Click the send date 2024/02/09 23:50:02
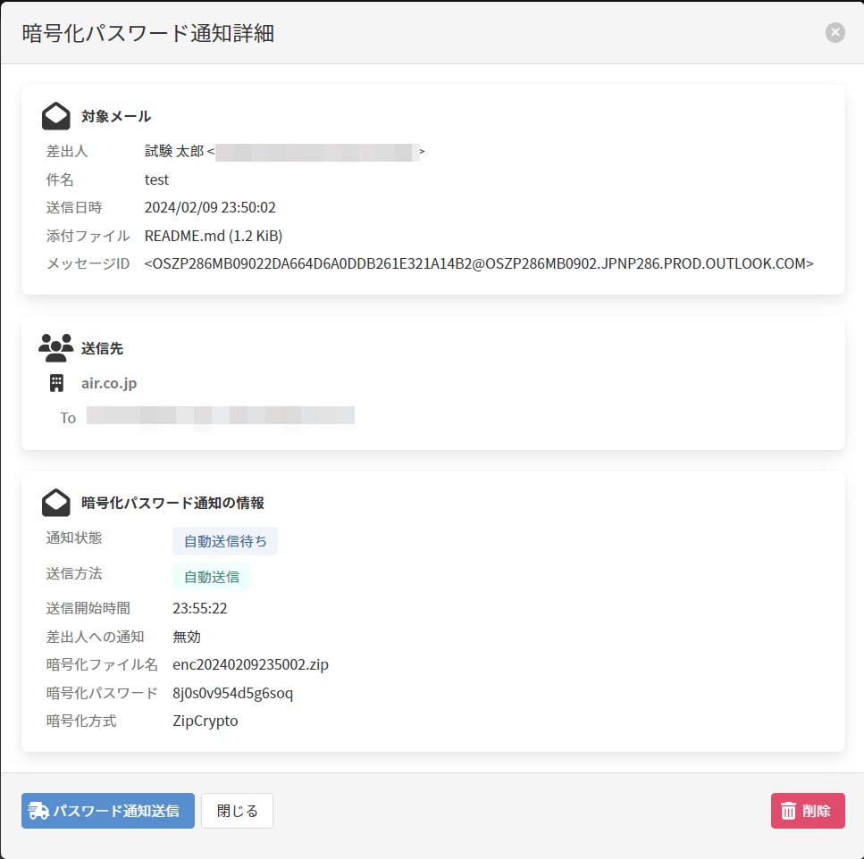The image size is (864, 859). tap(210, 207)
